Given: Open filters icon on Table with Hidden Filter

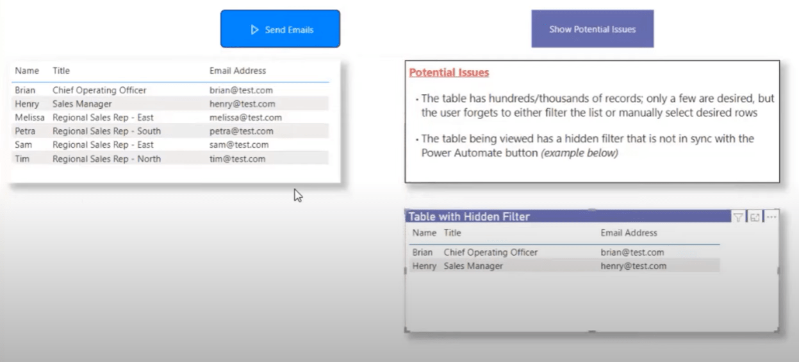Looking at the screenshot, I should click(x=738, y=217).
